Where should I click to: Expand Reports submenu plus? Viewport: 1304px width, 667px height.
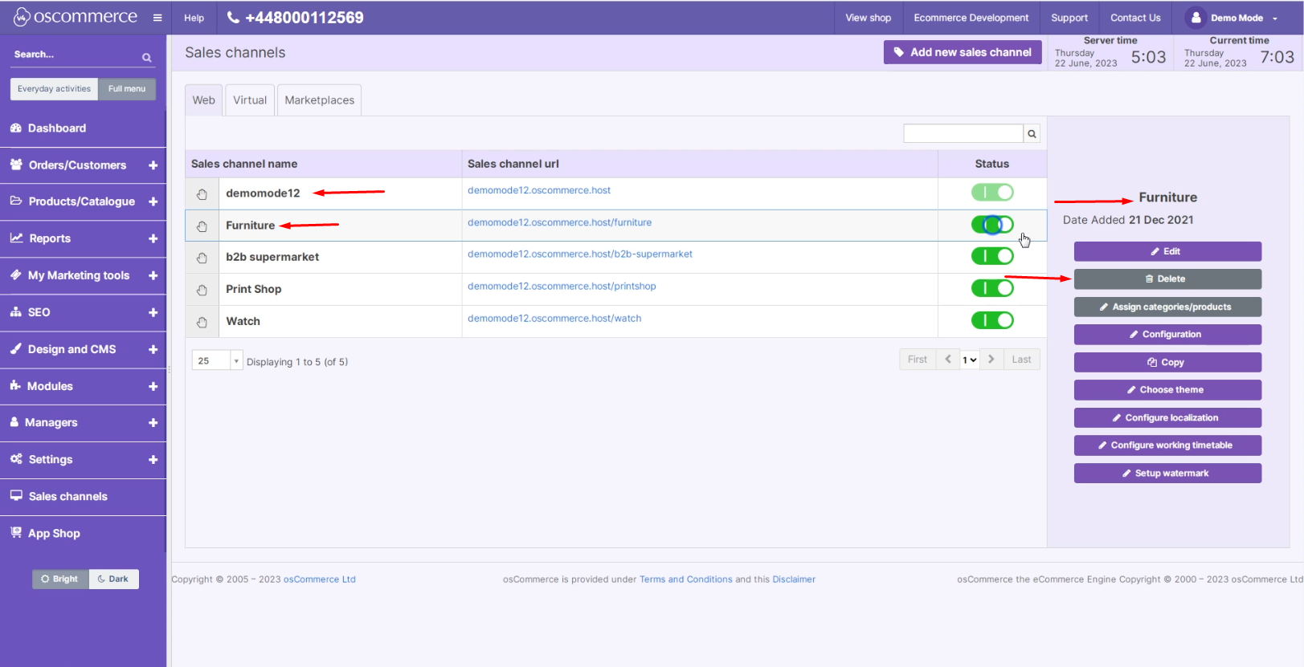tap(153, 238)
